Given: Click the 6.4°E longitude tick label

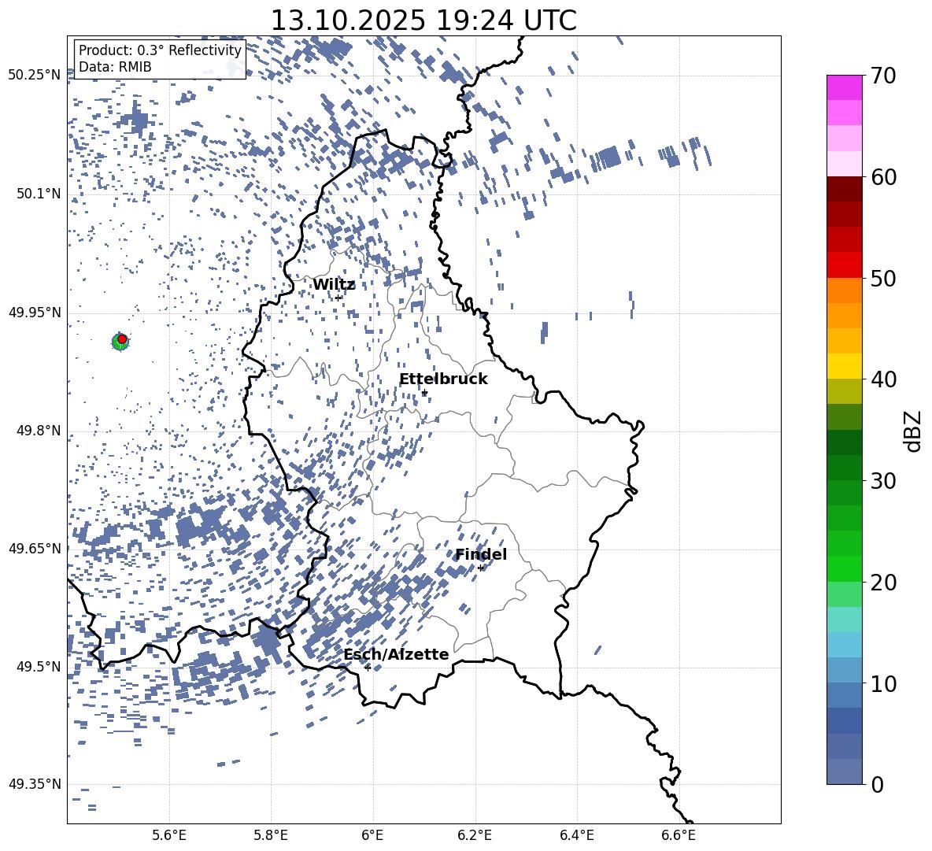Looking at the screenshot, I should [576, 835].
